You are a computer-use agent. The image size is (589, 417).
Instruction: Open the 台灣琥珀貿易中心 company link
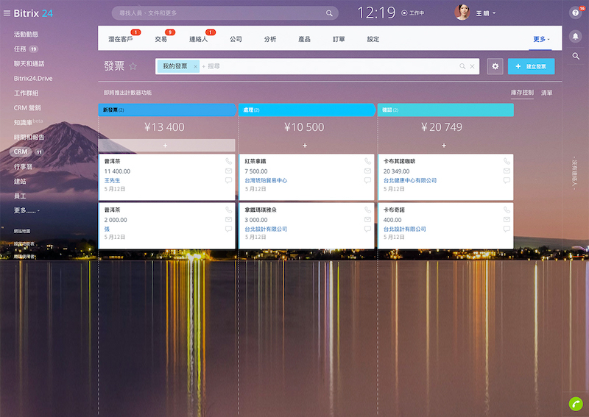(266, 180)
